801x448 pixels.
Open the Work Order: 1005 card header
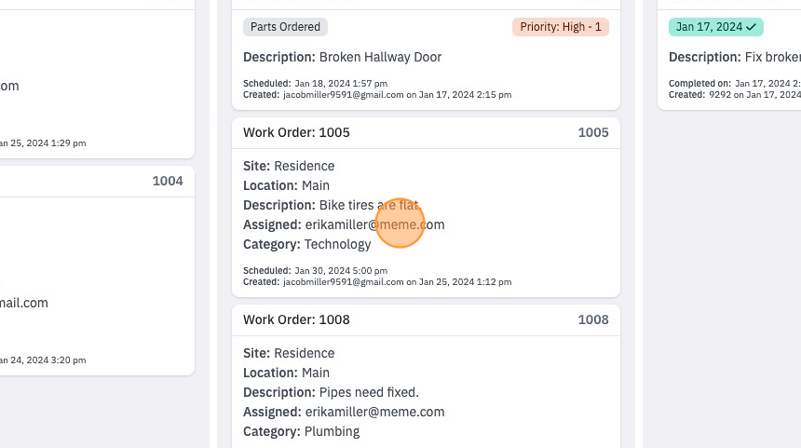tap(426, 133)
